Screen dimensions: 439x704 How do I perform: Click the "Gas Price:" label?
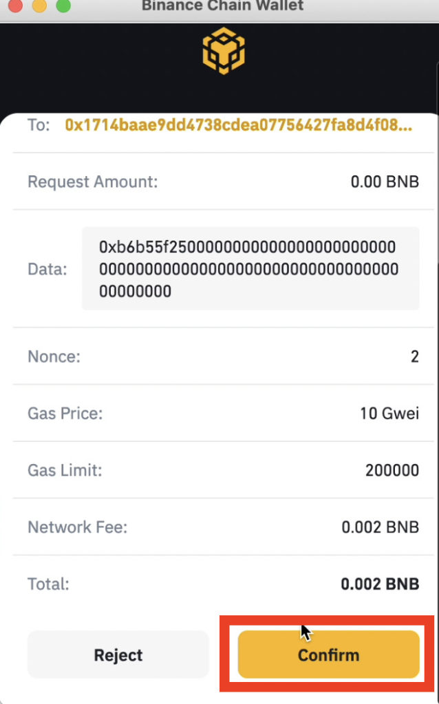[65, 413]
